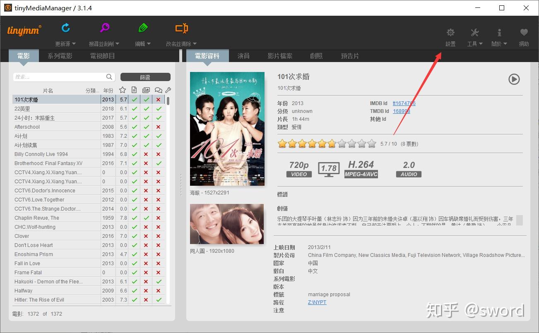Open the IMDB link tt1674746
The height and width of the screenshot is (333, 539).
pos(404,103)
